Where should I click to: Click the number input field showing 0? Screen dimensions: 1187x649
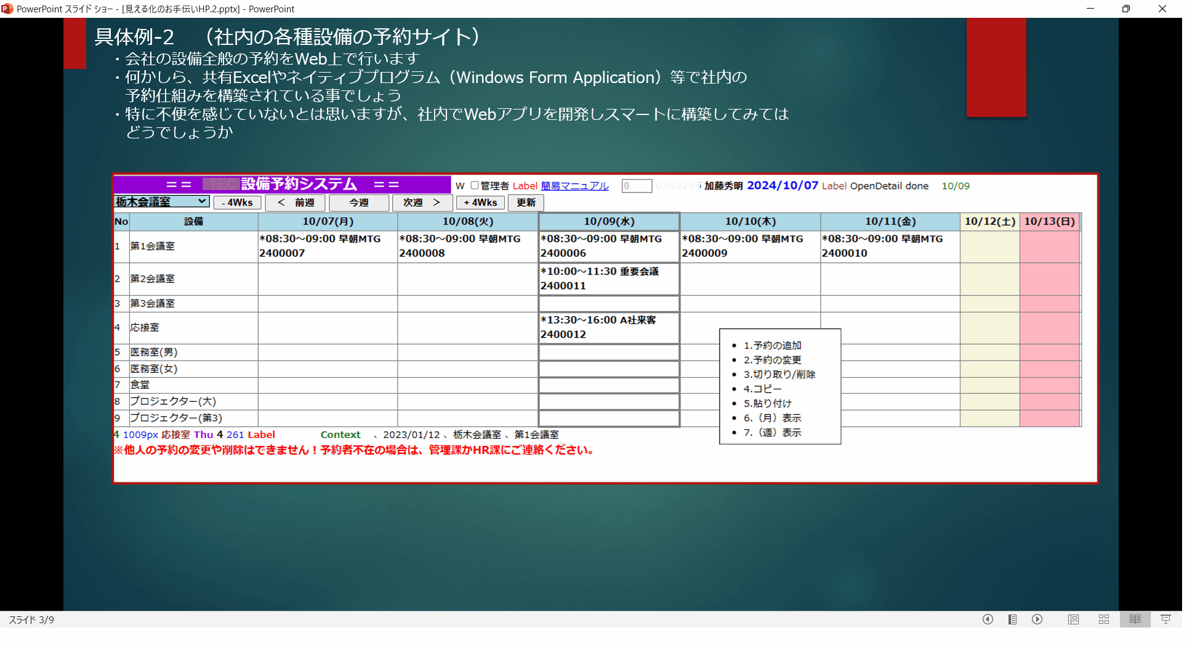(636, 186)
